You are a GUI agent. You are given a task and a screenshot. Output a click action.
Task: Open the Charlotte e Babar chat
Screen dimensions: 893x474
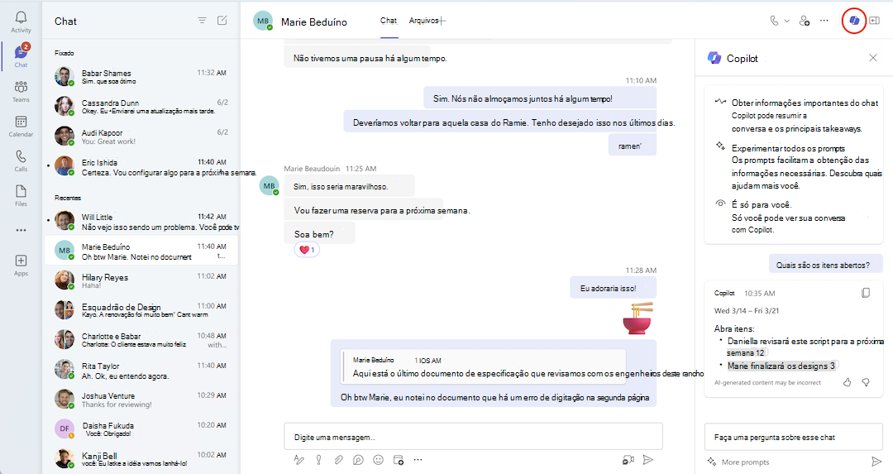tap(141, 339)
